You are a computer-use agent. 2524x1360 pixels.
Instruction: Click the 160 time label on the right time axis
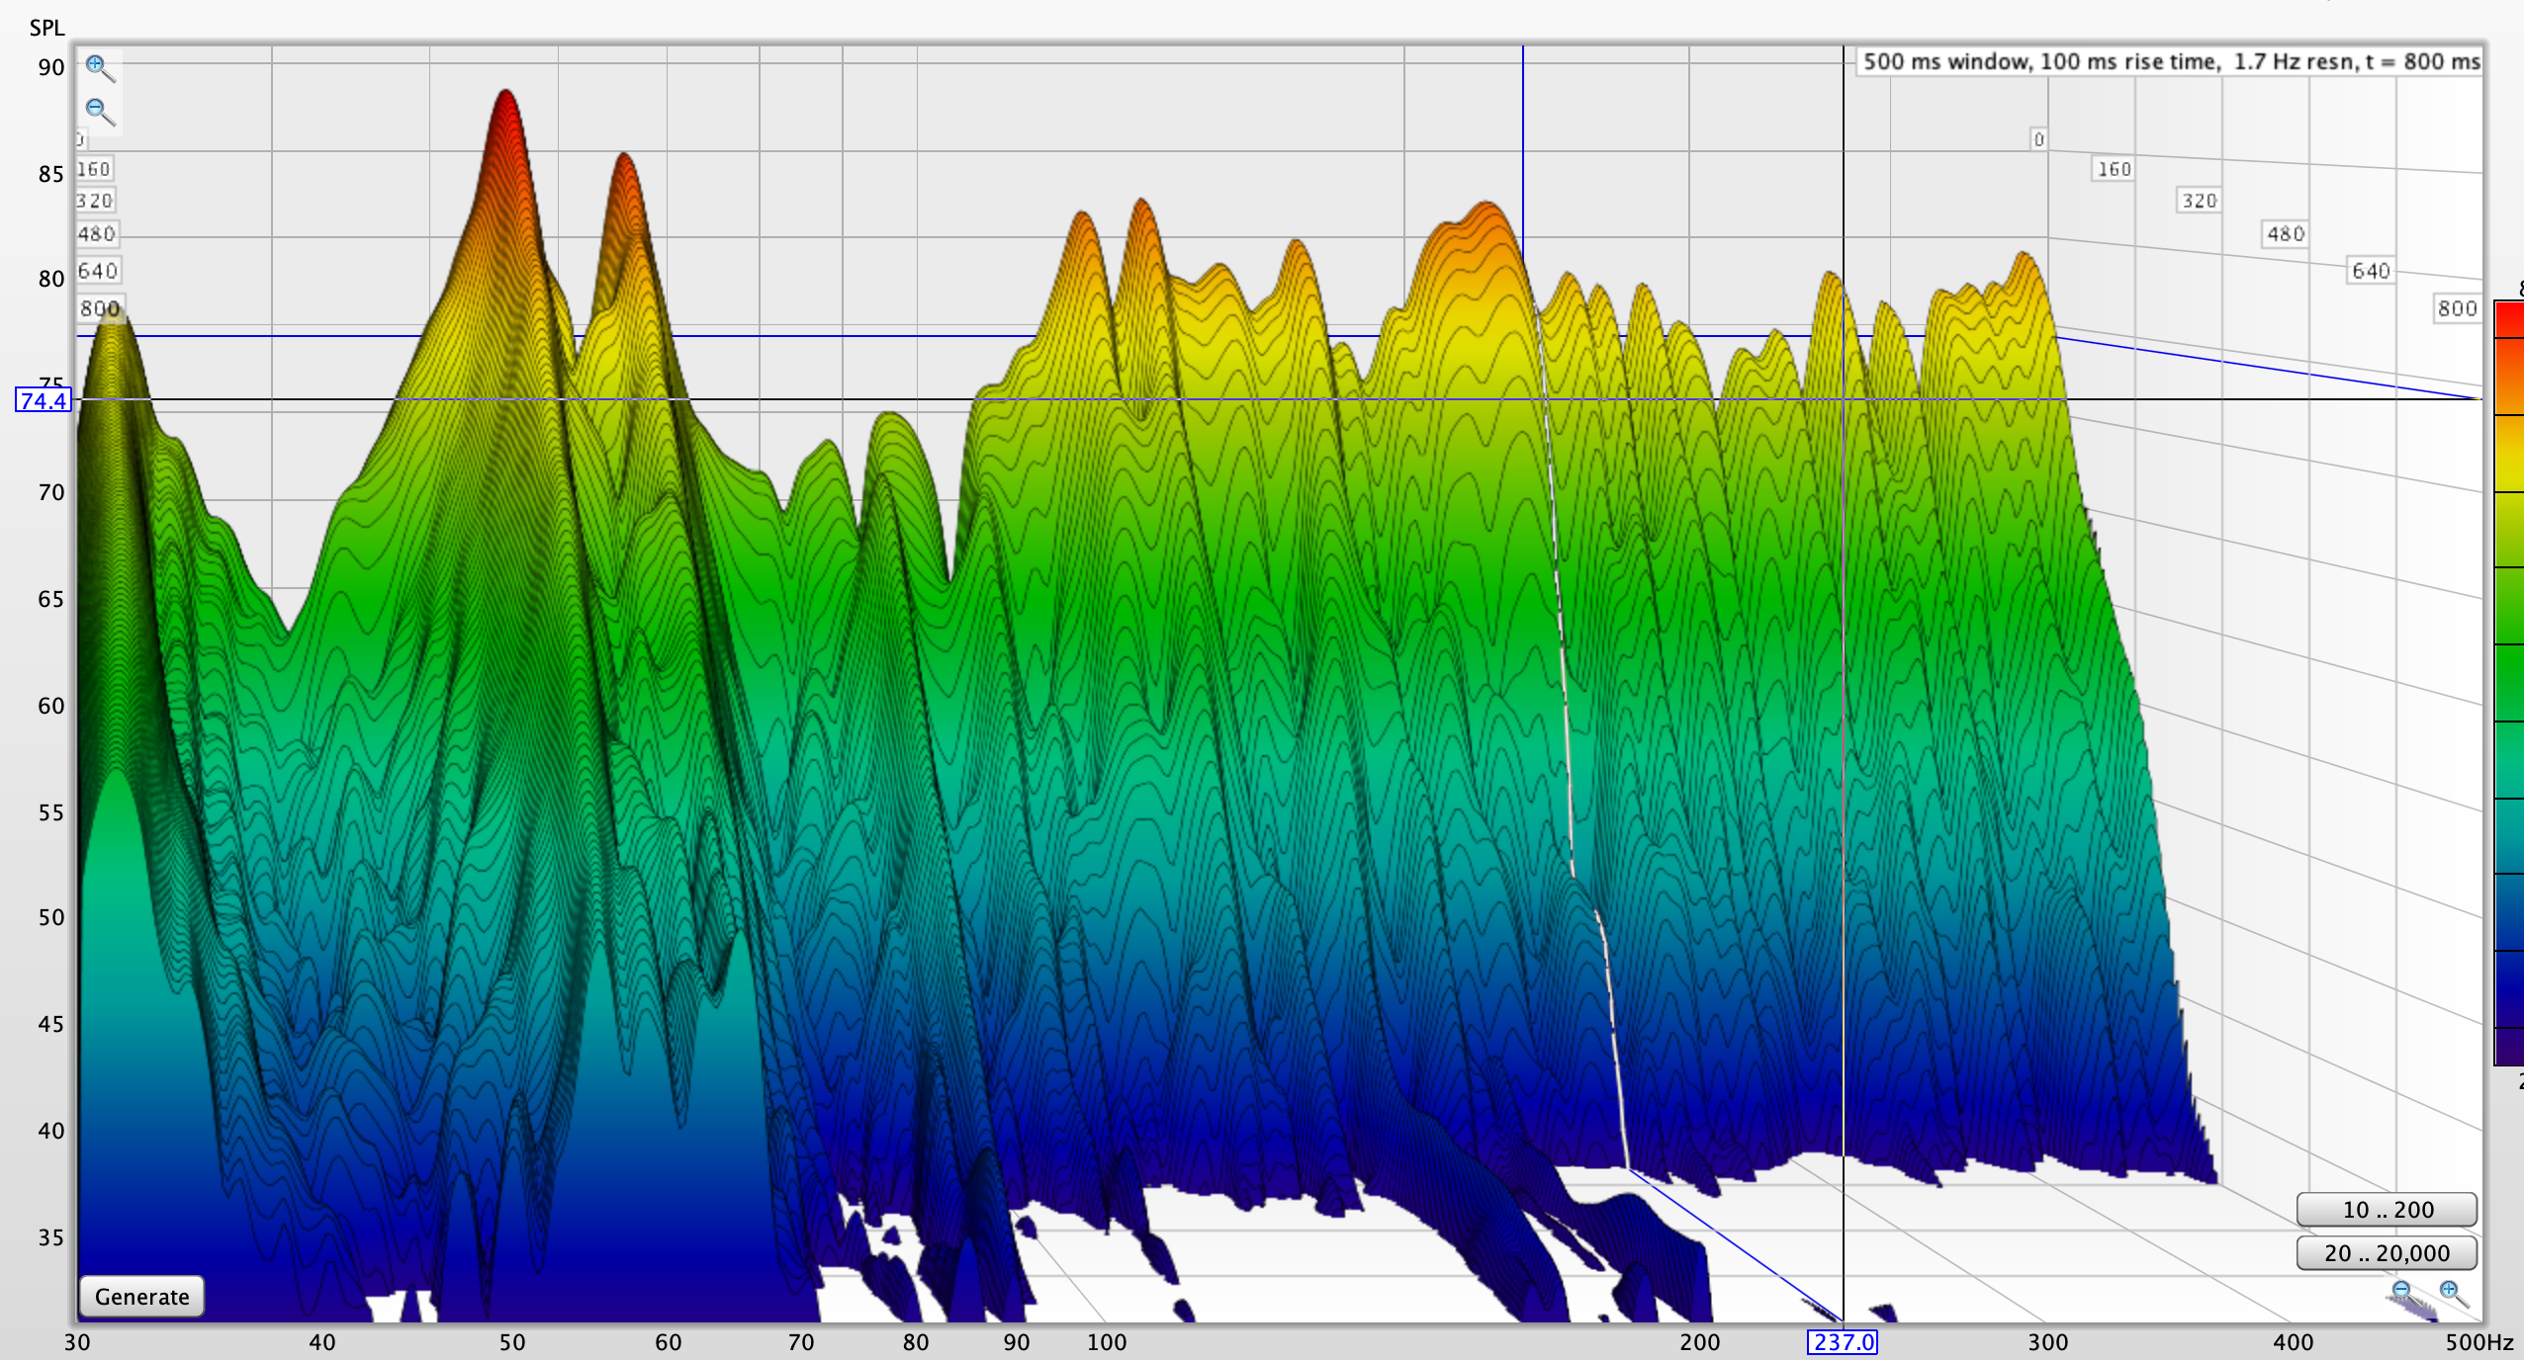click(2115, 169)
